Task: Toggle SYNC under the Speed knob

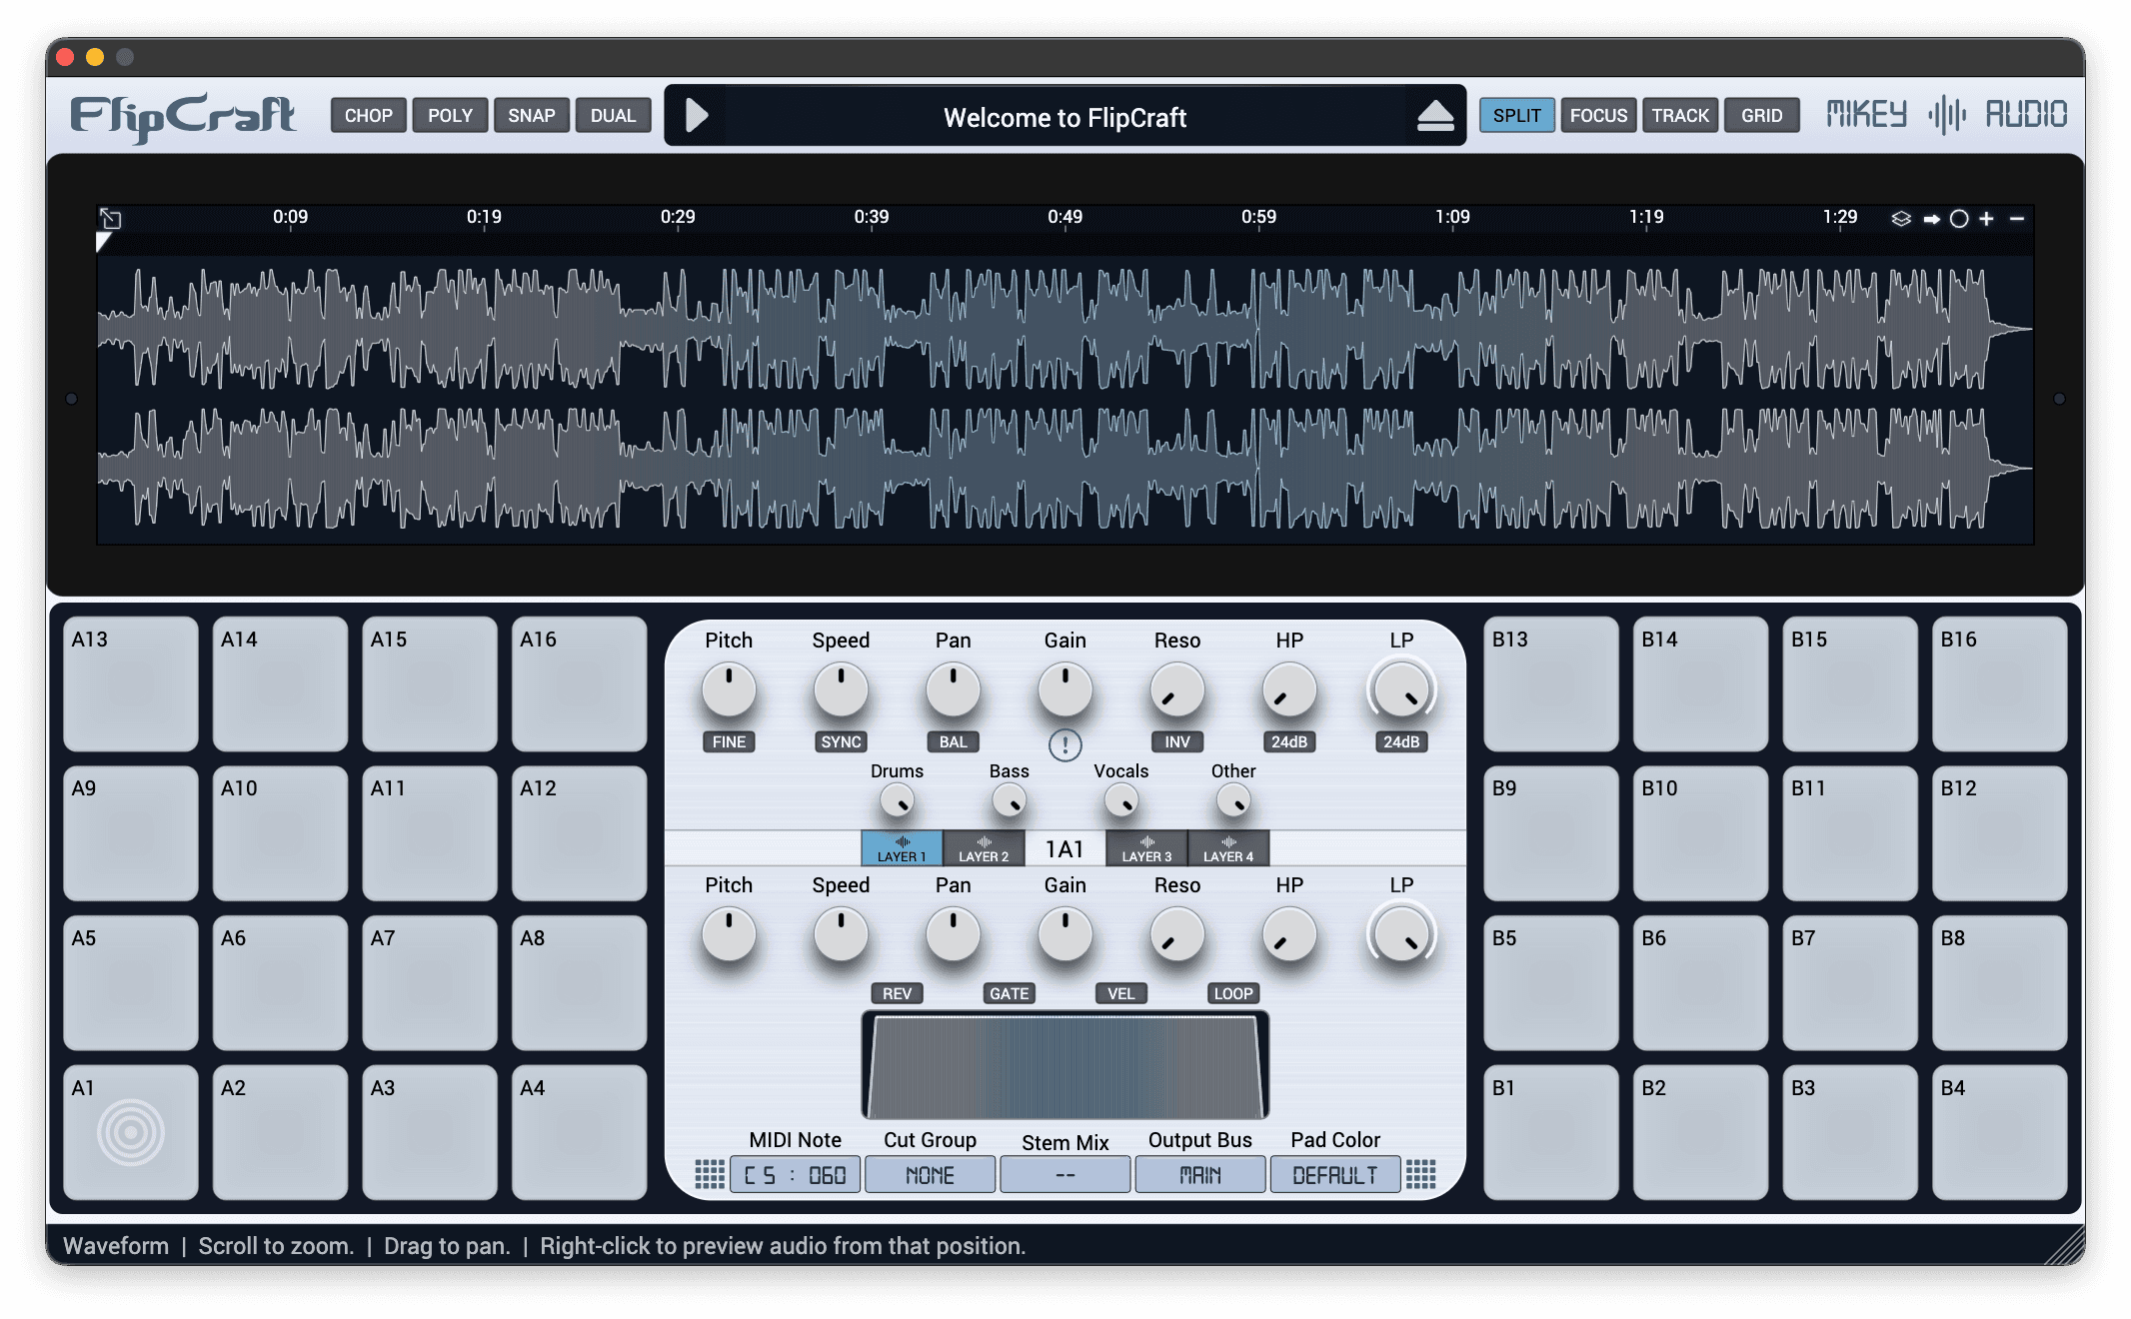Action: click(841, 741)
